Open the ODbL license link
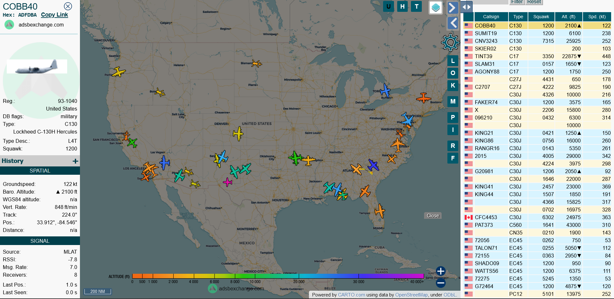This screenshot has width=614, height=299. (x=449, y=295)
